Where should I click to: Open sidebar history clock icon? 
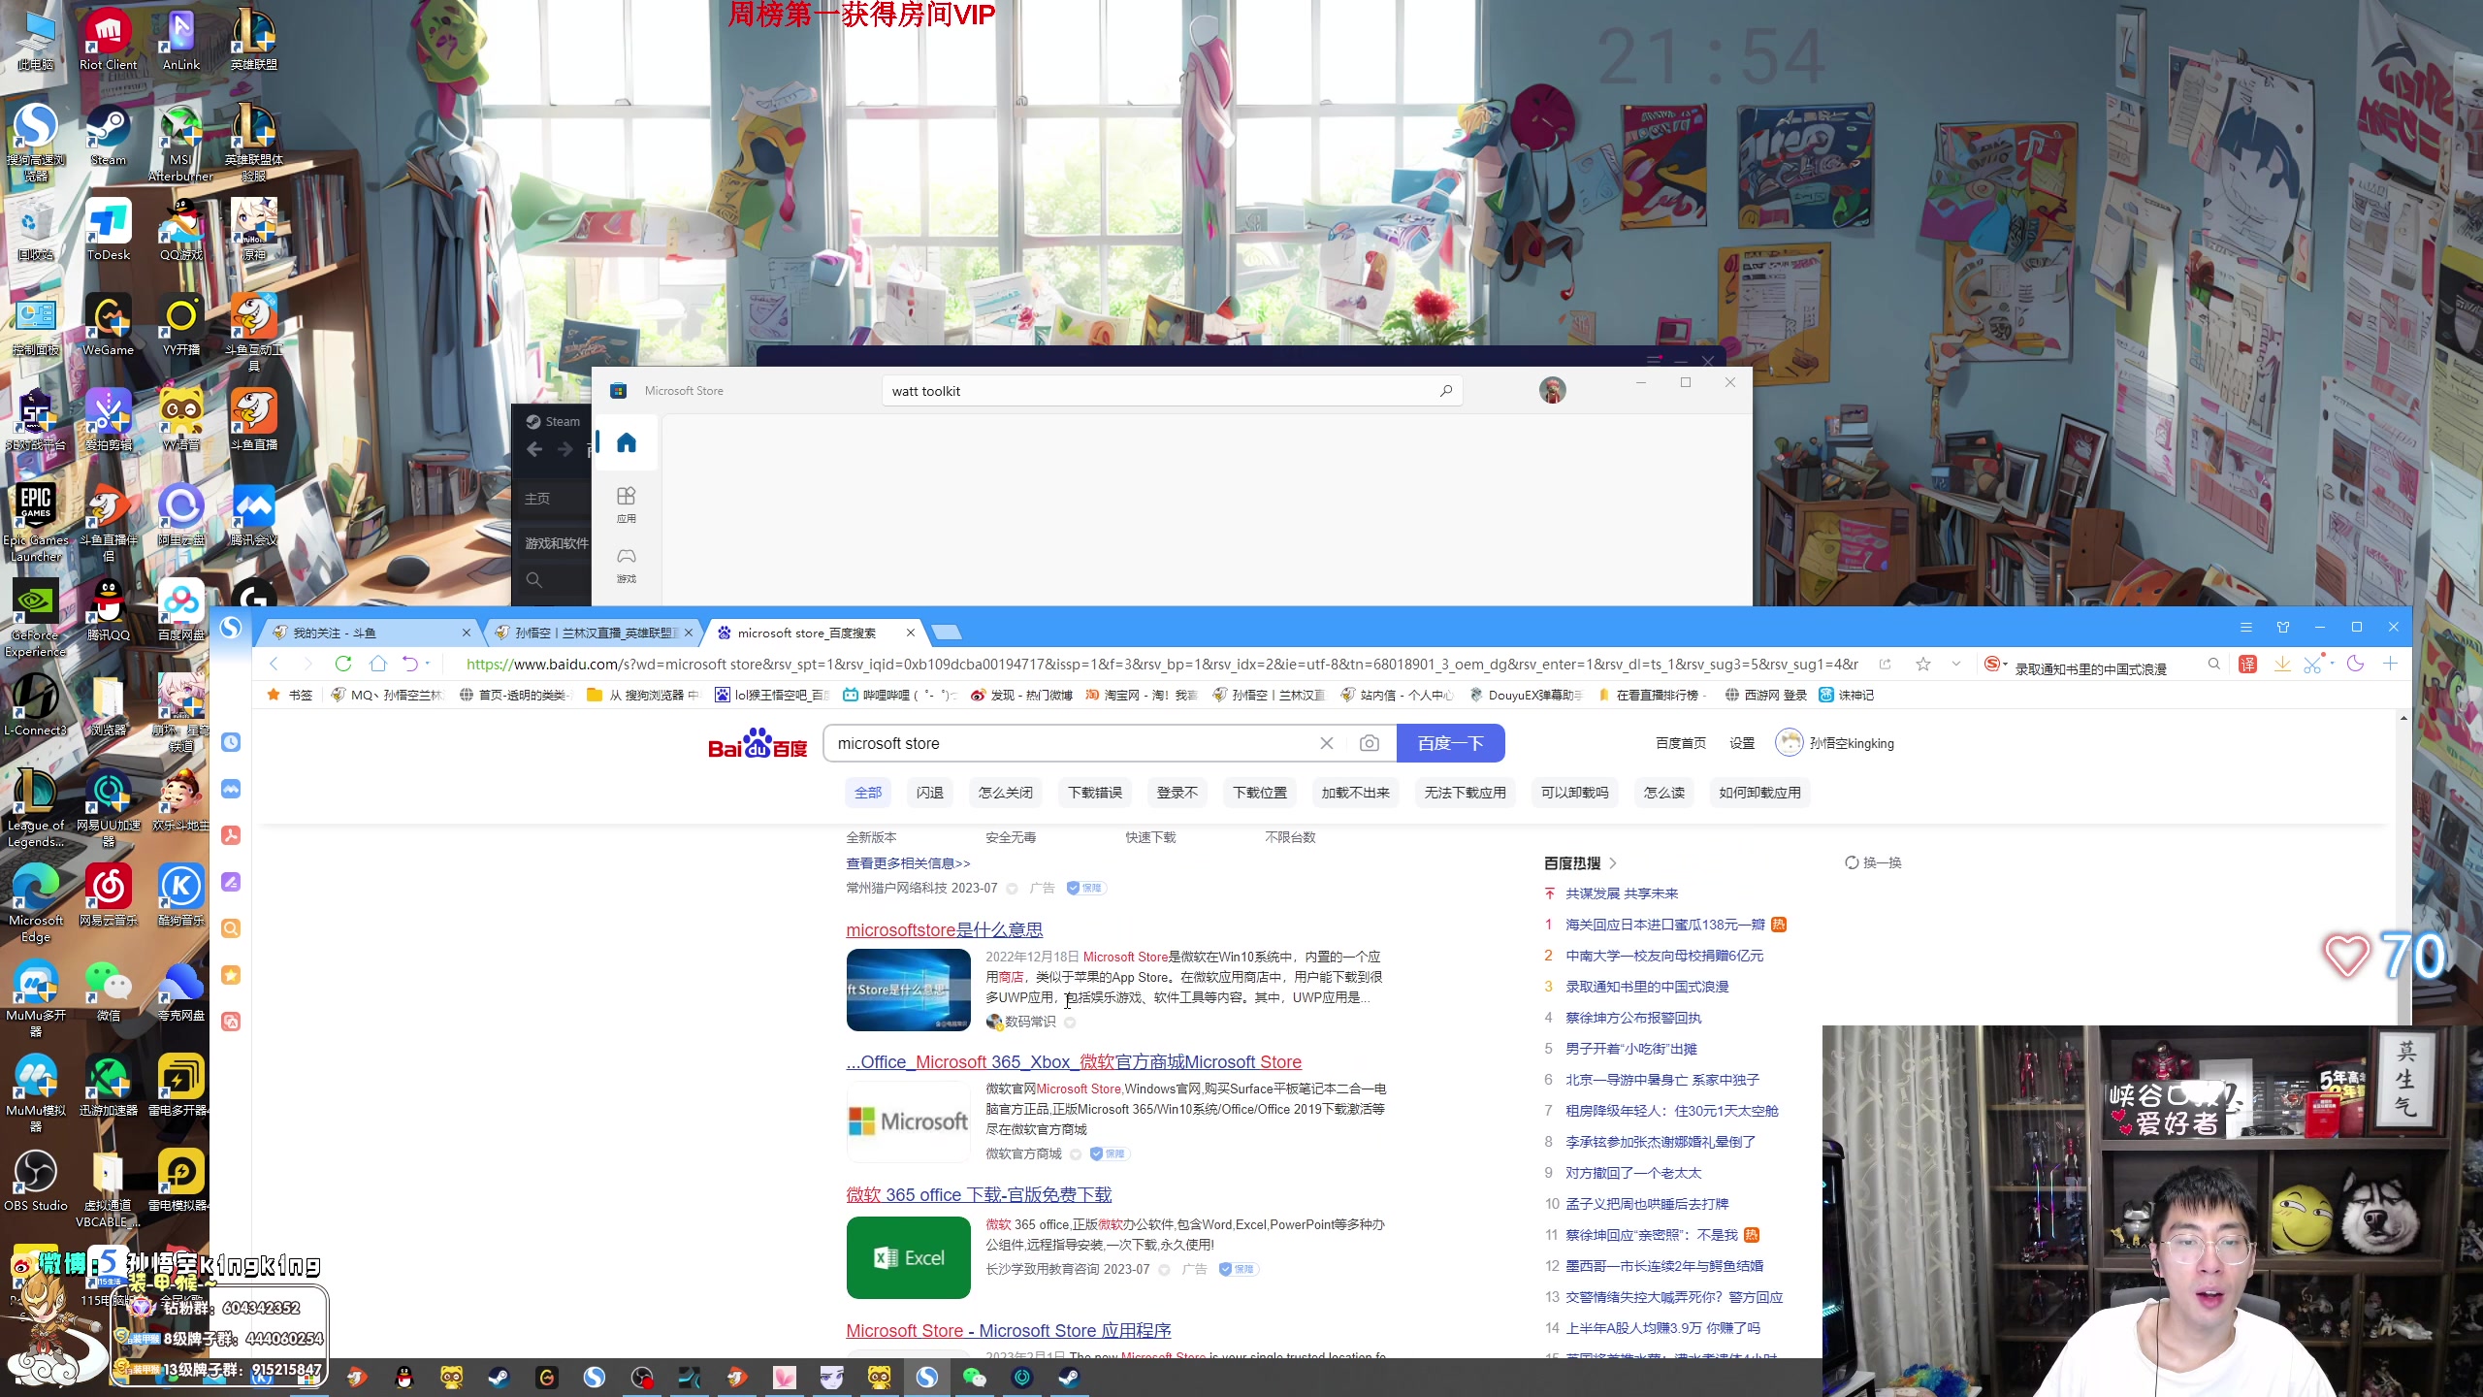231,742
